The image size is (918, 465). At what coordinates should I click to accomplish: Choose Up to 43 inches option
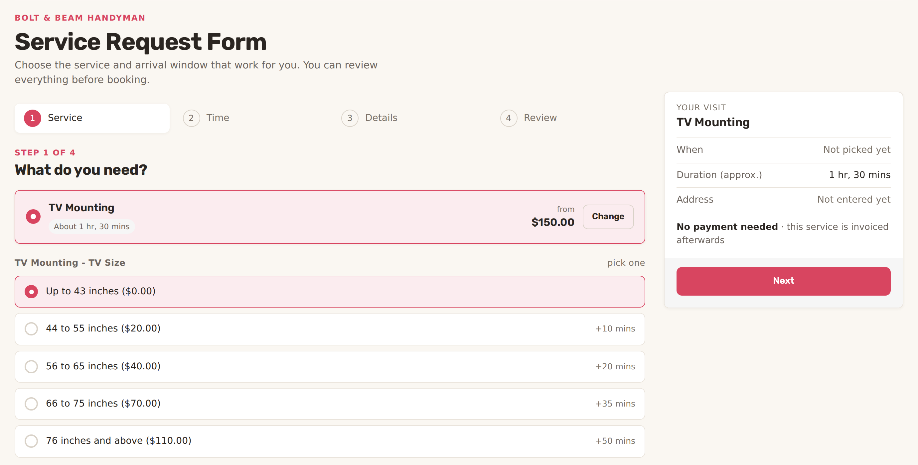330,291
